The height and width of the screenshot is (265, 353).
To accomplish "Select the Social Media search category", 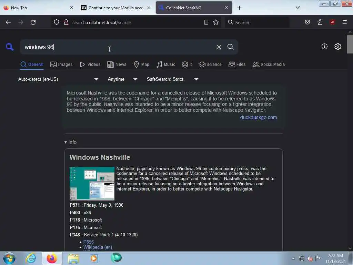I will click(x=269, y=65).
